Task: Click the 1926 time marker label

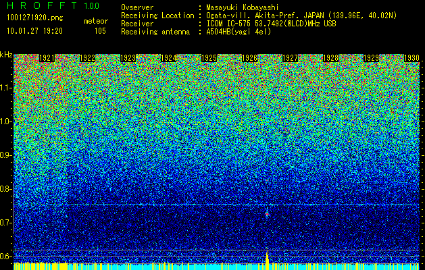Action: point(249,58)
